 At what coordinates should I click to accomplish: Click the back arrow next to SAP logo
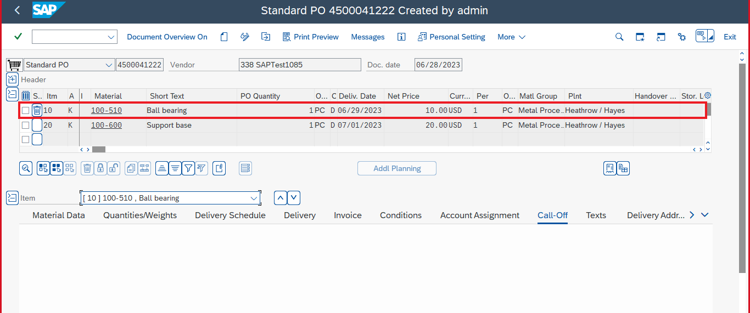click(x=18, y=10)
